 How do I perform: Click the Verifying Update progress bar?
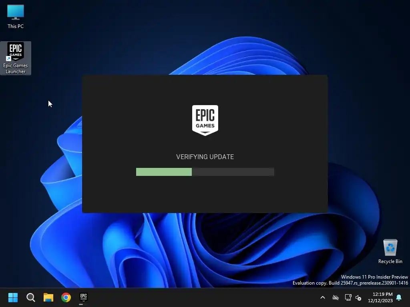click(205, 172)
